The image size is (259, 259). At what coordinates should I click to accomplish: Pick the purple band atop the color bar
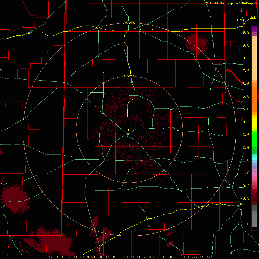pyautogui.click(x=254, y=29)
